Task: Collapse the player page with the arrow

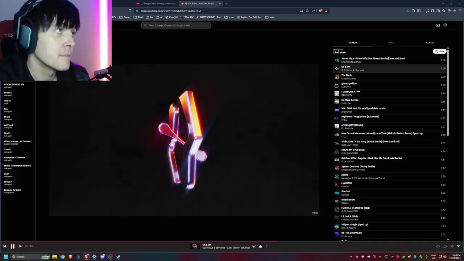Action: (458, 246)
